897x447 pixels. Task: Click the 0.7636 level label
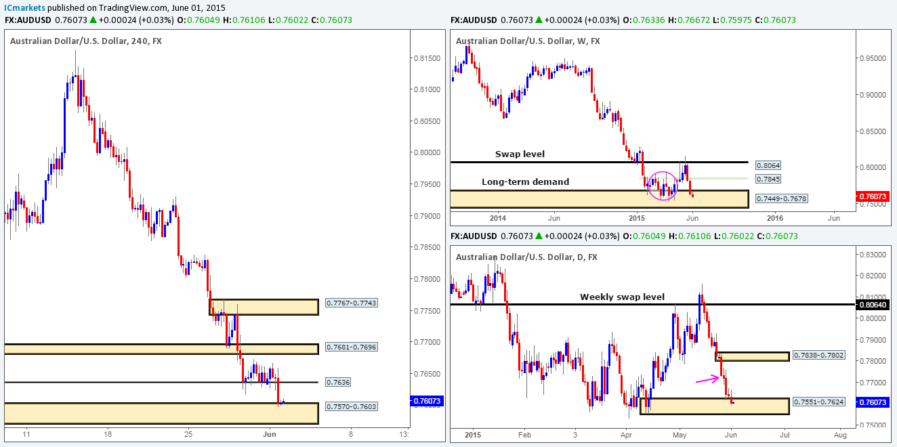click(x=337, y=382)
